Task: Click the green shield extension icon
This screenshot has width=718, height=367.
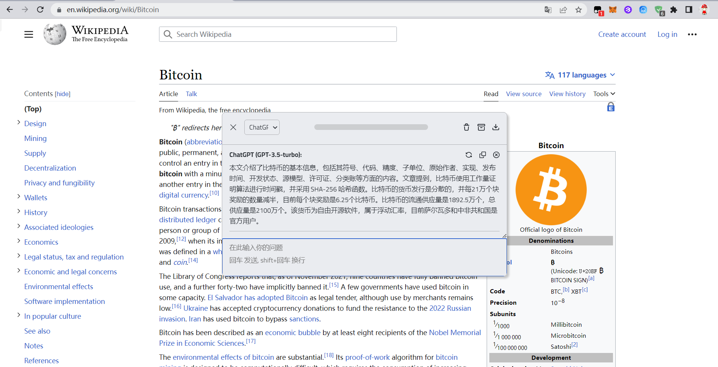Action: [x=659, y=11]
